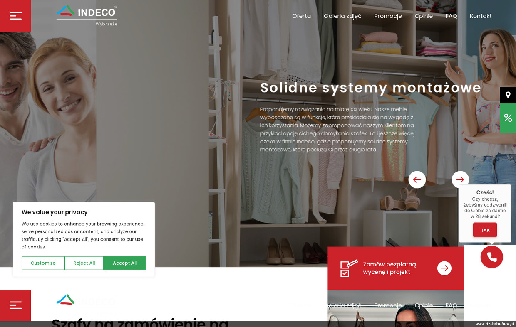
Task: Reject All cookies
Action: (84, 263)
